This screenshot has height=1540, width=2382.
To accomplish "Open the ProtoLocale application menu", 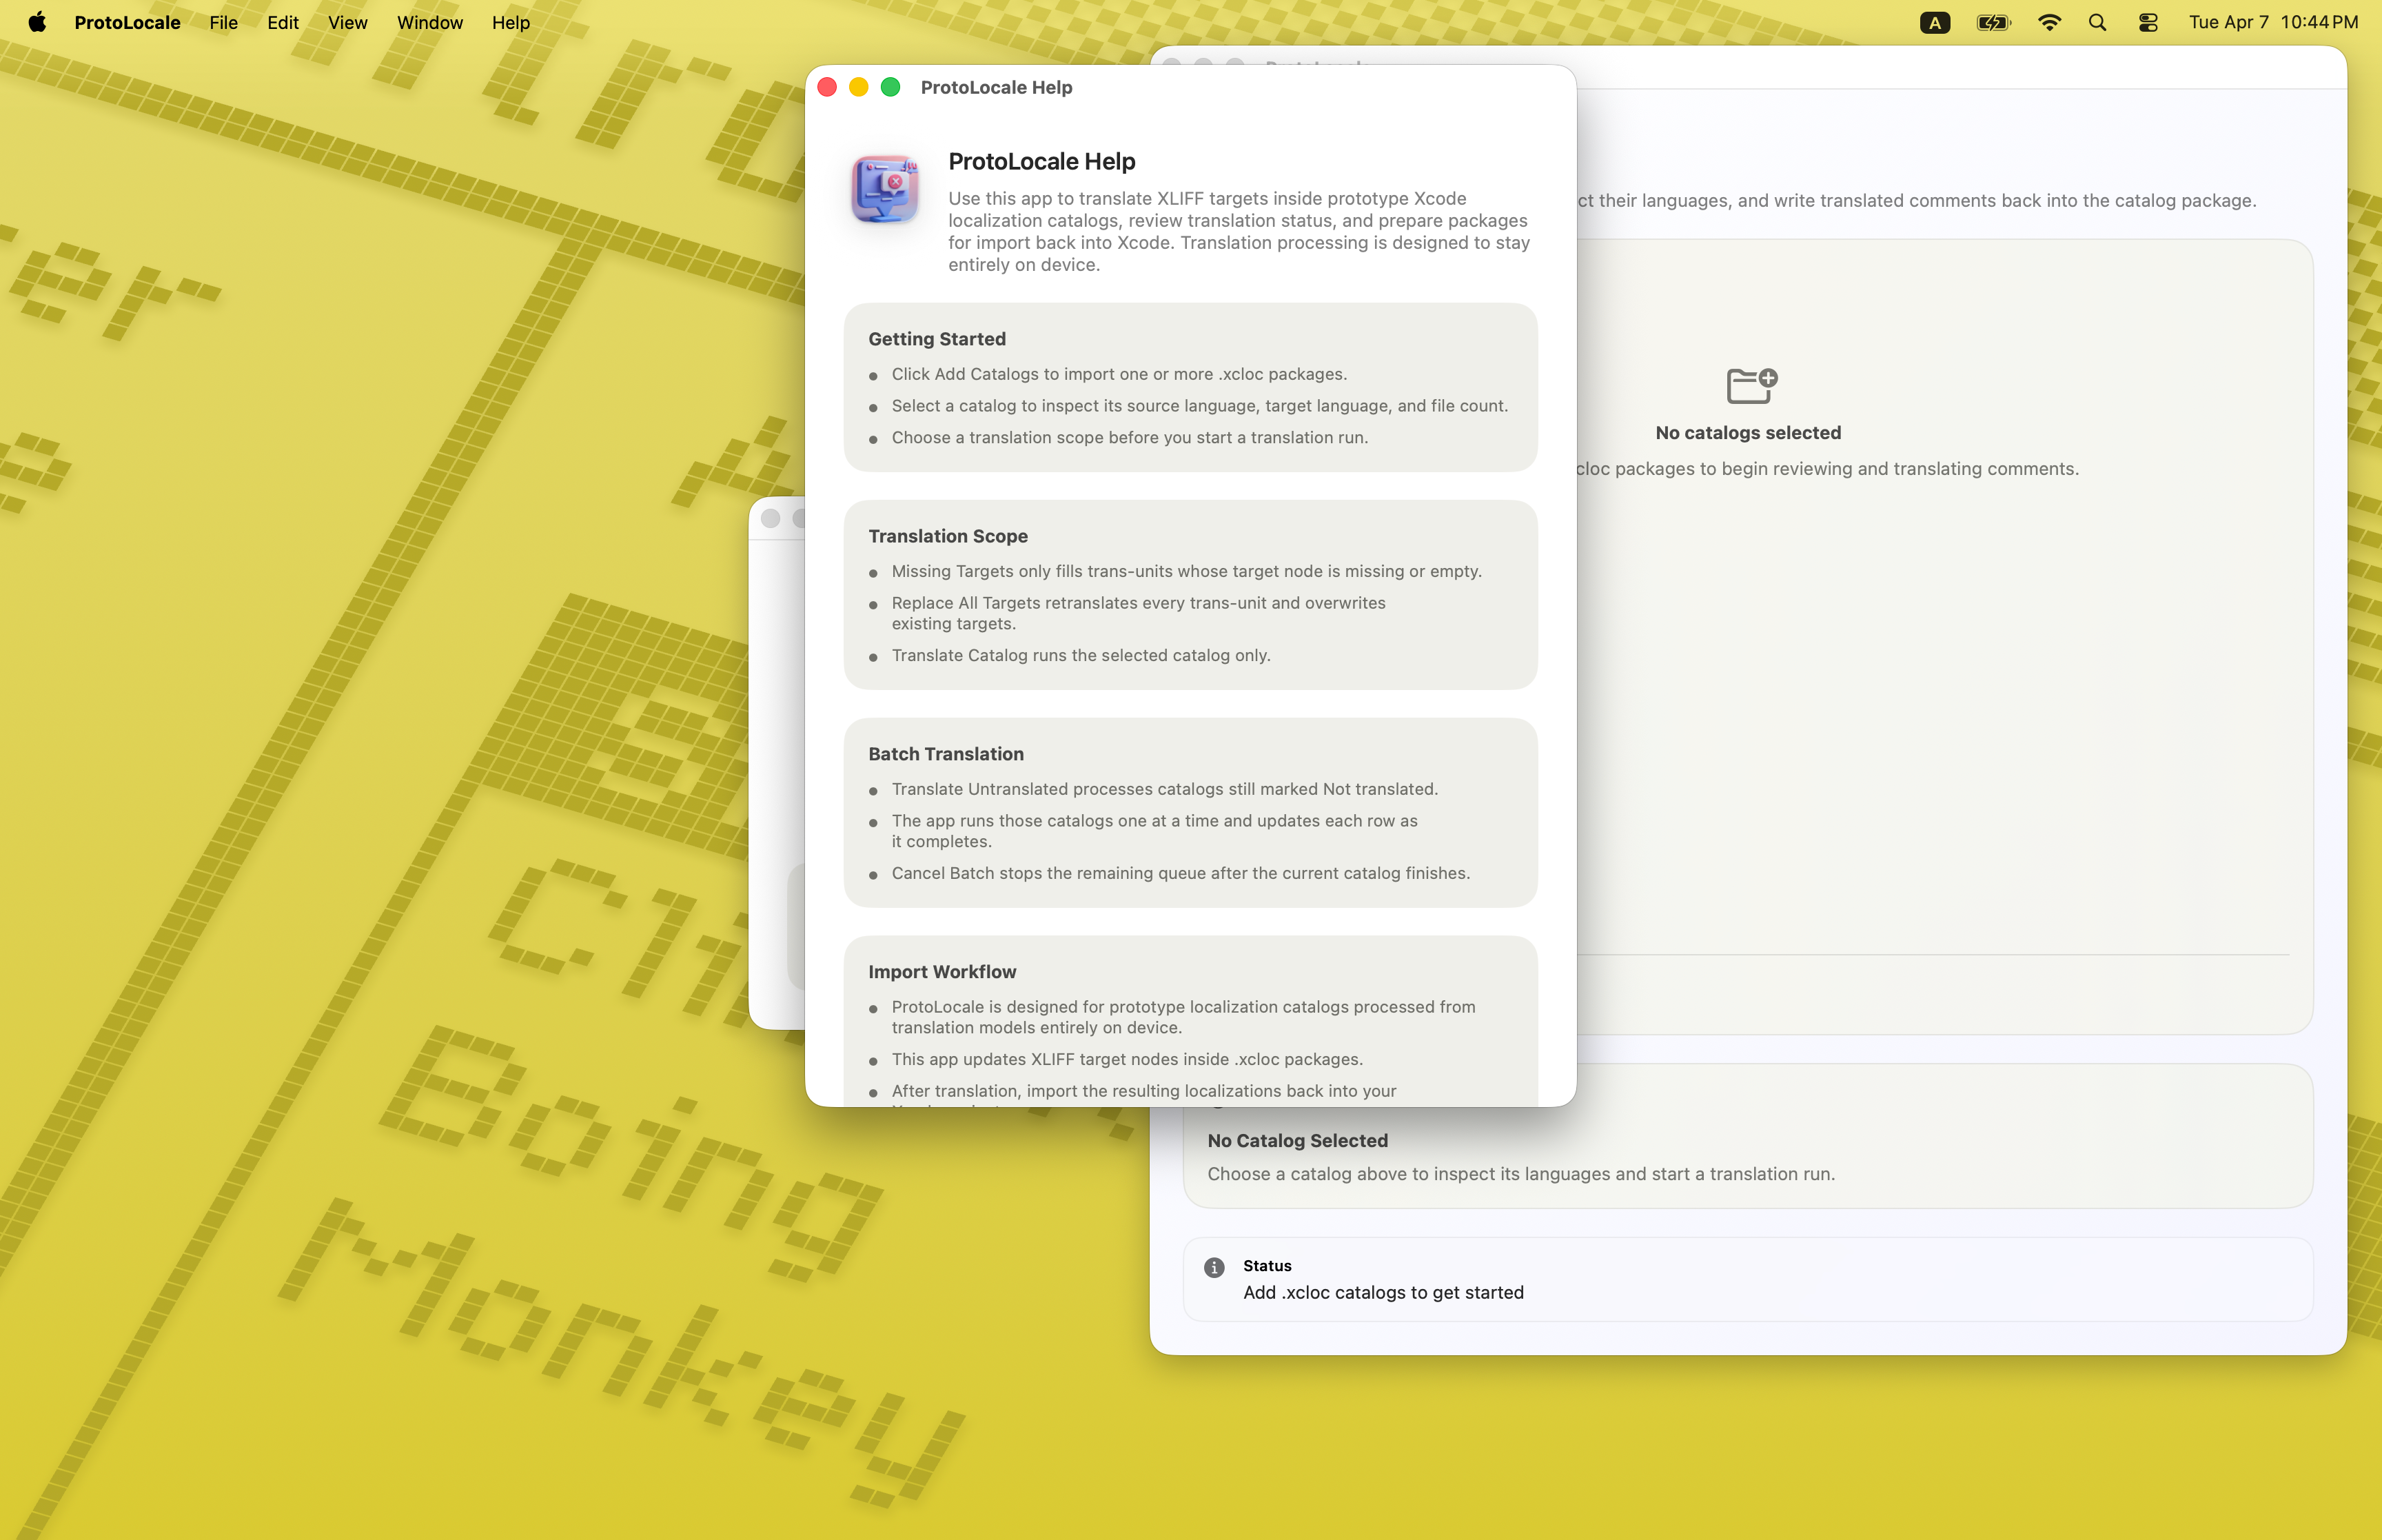I will (127, 22).
